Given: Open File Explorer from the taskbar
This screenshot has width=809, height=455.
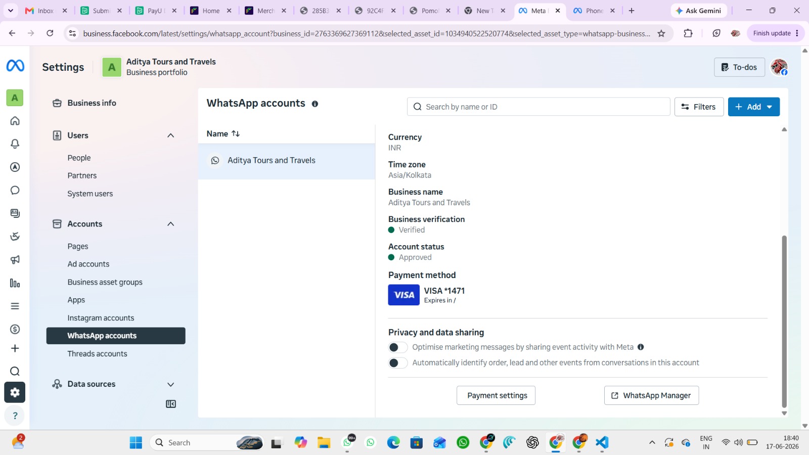Looking at the screenshot, I should pyautogui.click(x=324, y=443).
